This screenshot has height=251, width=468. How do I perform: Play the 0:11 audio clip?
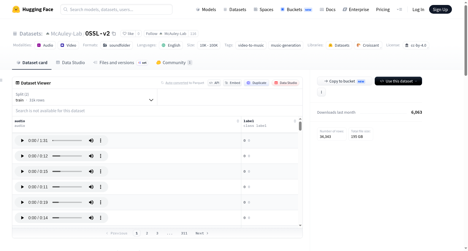[x=22, y=187]
